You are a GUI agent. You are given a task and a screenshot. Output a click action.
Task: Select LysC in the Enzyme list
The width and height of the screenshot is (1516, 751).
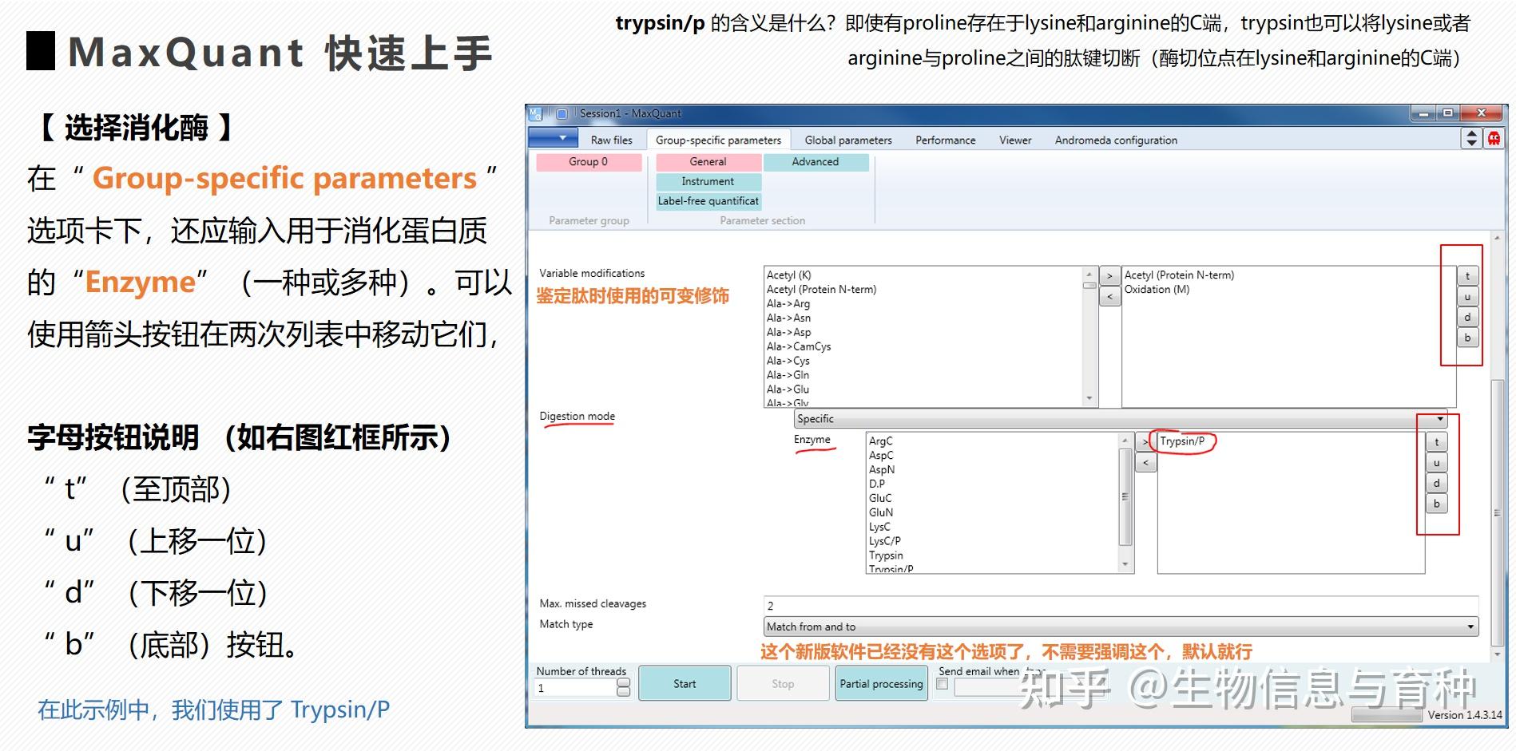(880, 526)
